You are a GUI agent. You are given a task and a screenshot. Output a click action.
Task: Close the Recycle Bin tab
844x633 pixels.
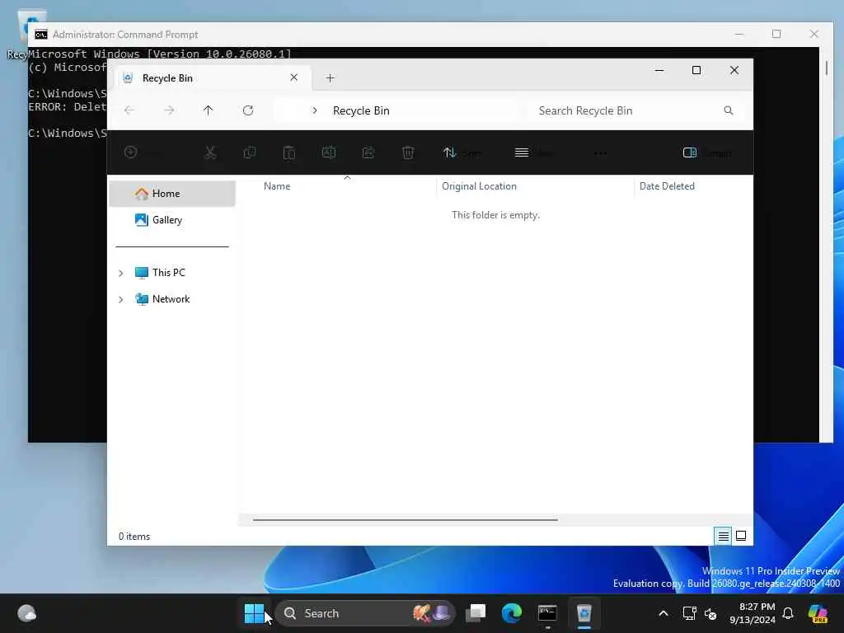294,77
